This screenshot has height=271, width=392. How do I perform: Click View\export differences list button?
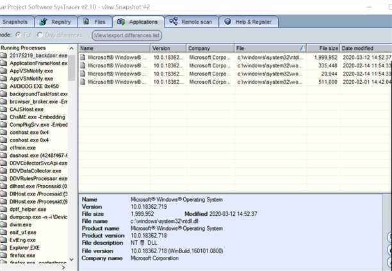click(127, 35)
